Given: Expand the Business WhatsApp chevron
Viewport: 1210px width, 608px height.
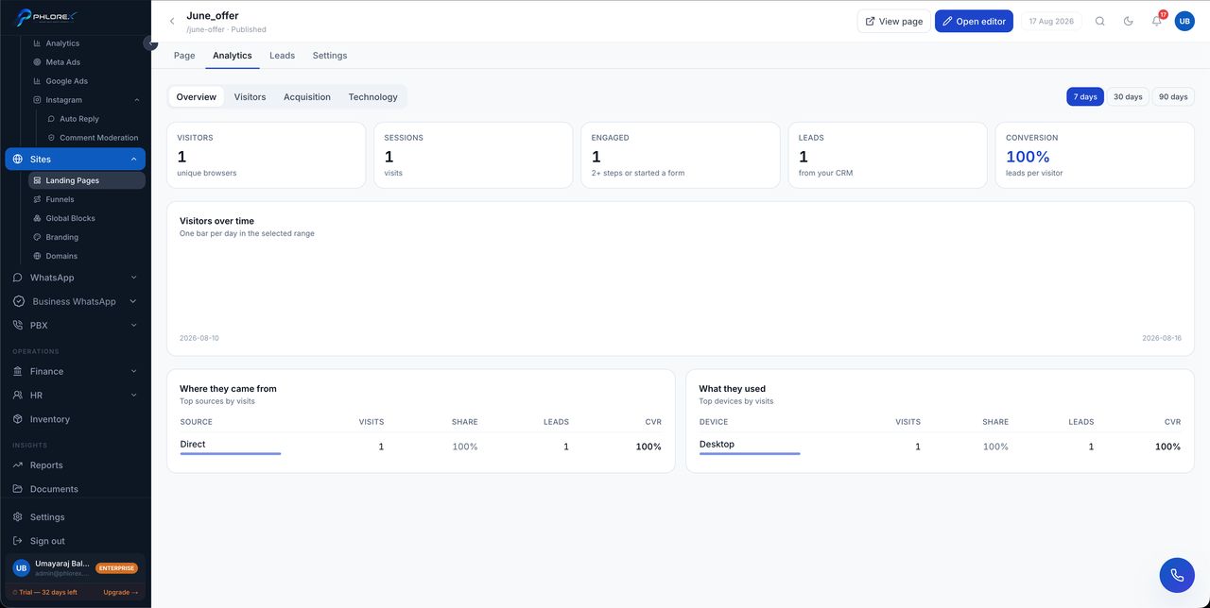Looking at the screenshot, I should click(x=133, y=301).
